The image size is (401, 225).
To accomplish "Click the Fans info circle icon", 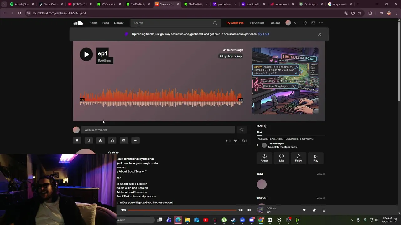I will click(x=266, y=126).
